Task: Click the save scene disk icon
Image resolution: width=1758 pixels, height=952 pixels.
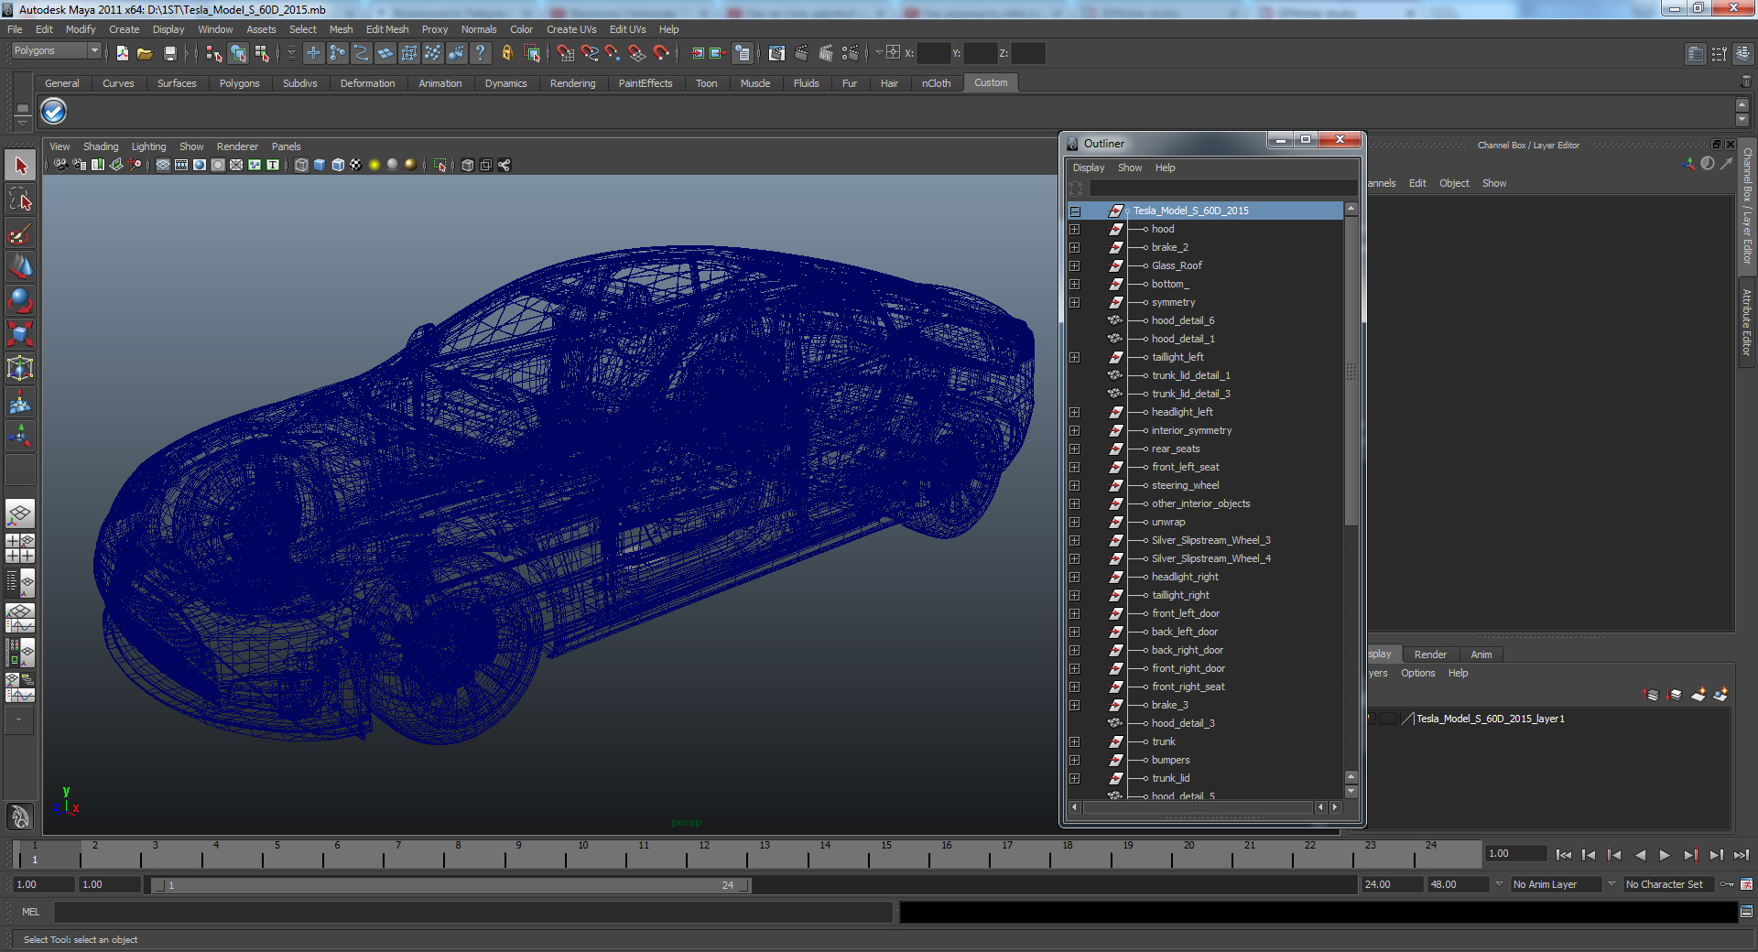Action: pos(169,54)
